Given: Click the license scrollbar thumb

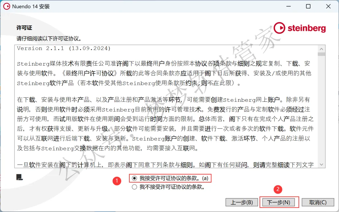Looking at the screenshot, I should click(321, 54).
